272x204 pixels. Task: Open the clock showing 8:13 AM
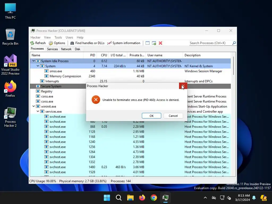coord(243,198)
